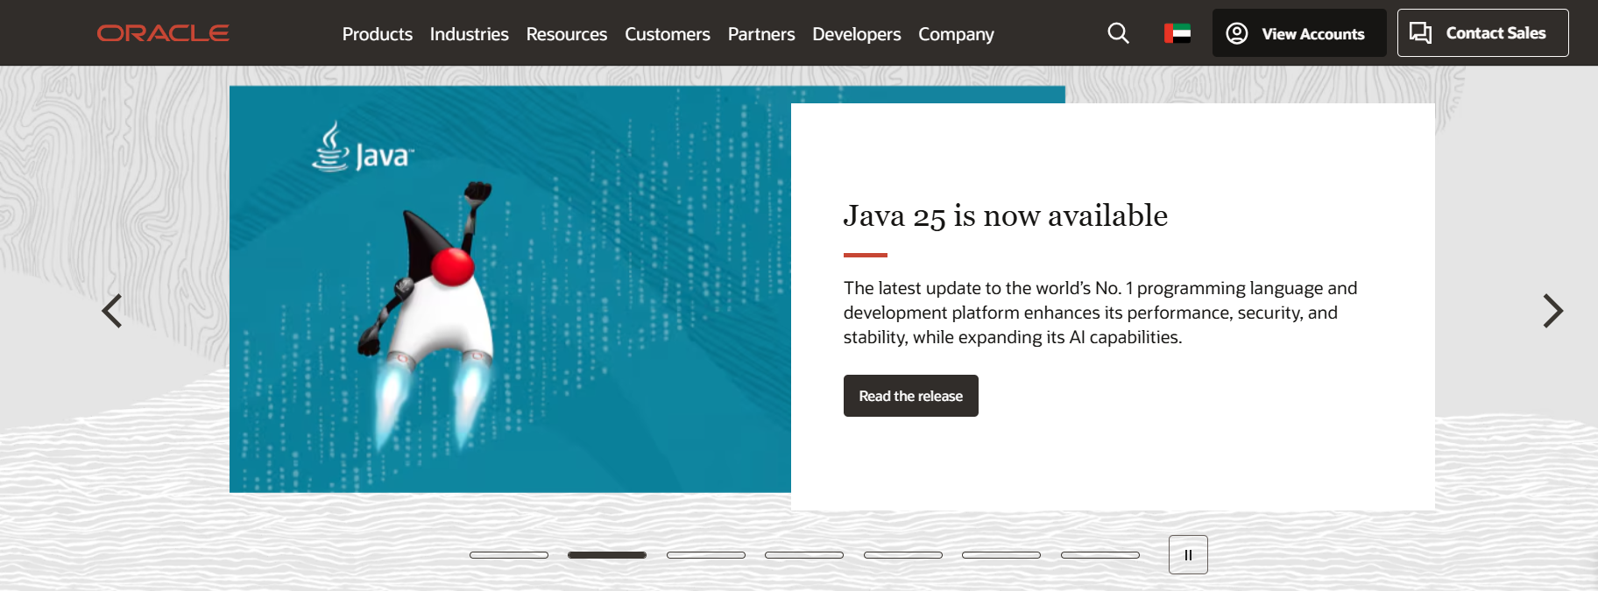Screen dimensions: 1598x591
Task: Pause the carousel autoplay
Action: (x=1188, y=554)
